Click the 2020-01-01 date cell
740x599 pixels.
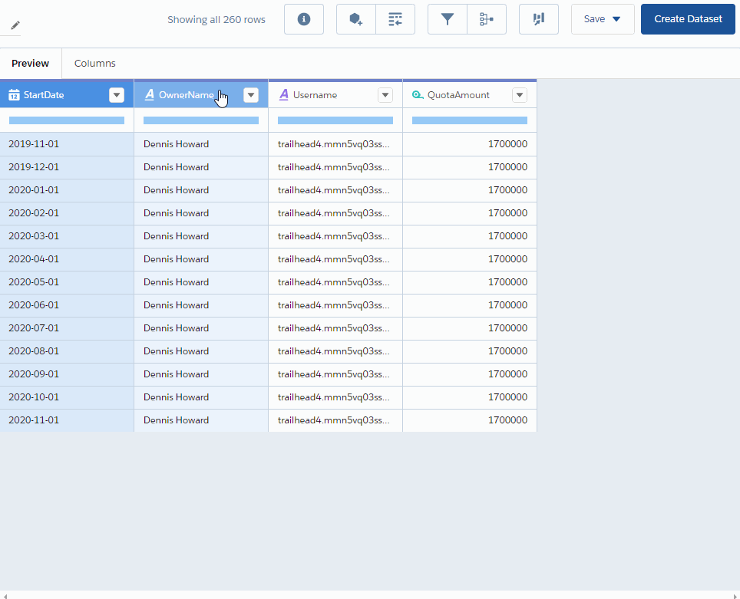click(67, 190)
